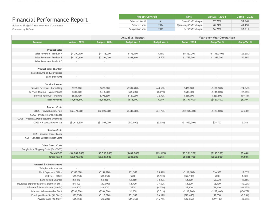The width and height of the screenshot is (267, 200).
Task: Open the Selected Year 2024 cell
Action: (161, 25)
